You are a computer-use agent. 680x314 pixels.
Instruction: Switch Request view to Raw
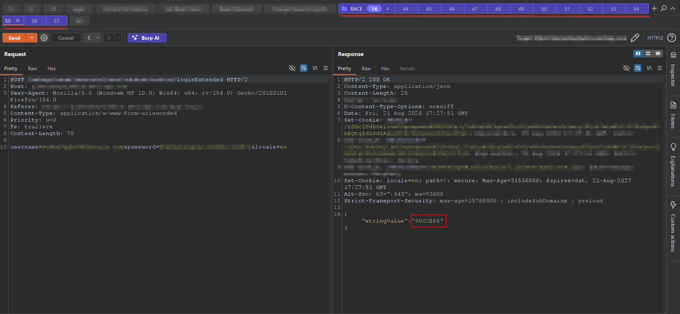32,68
